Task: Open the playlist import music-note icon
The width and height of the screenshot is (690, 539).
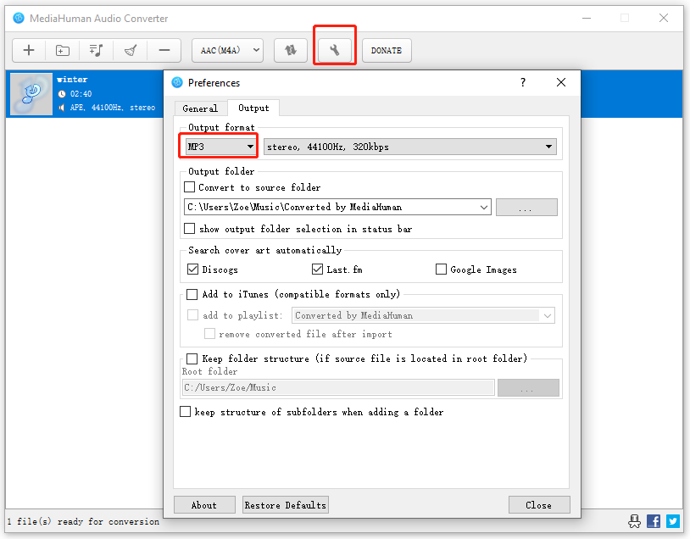Action: (x=96, y=50)
